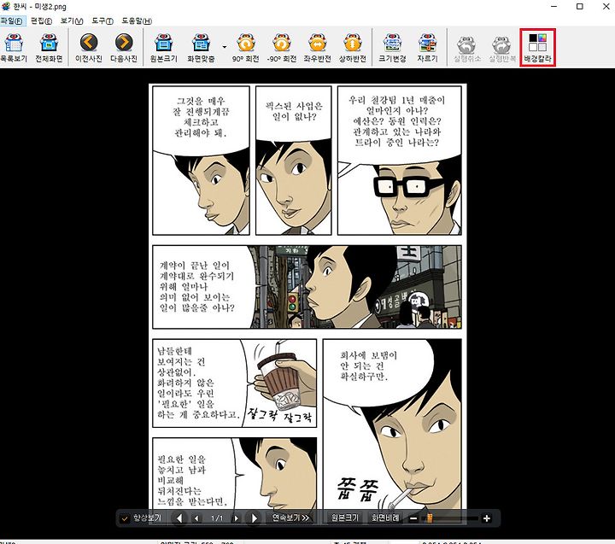
Task: Click the displayed comic image 미생2.png
Action: pyautogui.click(x=307, y=302)
